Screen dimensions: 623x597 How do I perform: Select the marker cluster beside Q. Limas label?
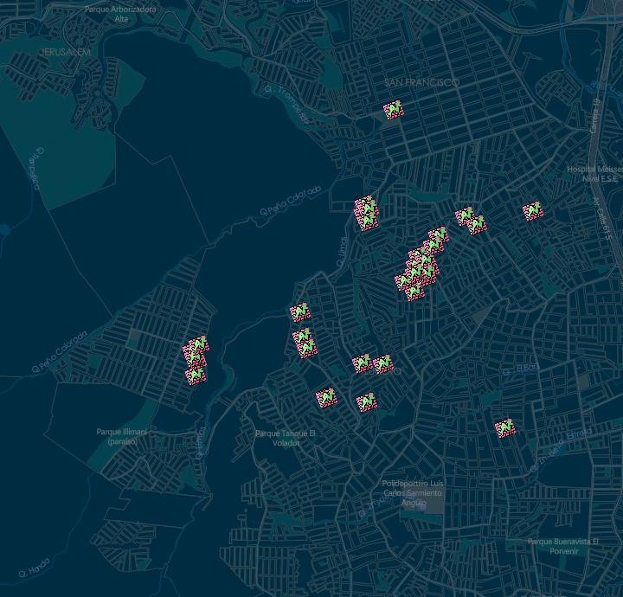(366, 214)
